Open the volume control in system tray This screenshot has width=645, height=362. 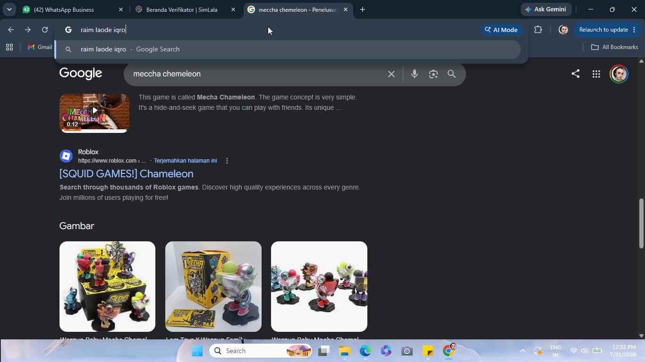point(585,351)
